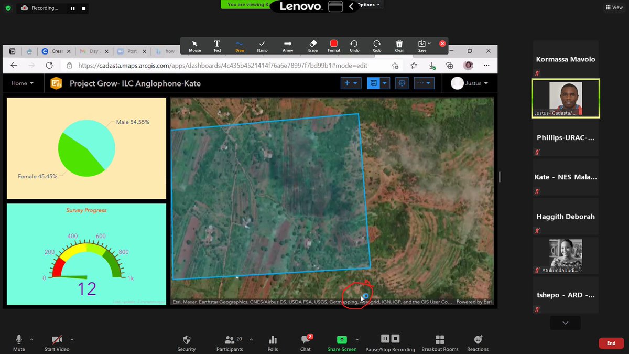
Task: Pause the recording in the Zoom toolbar
Action: [x=385, y=339]
